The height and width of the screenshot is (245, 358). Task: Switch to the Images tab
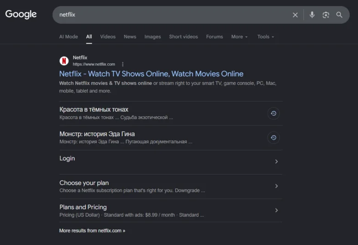[x=152, y=37]
